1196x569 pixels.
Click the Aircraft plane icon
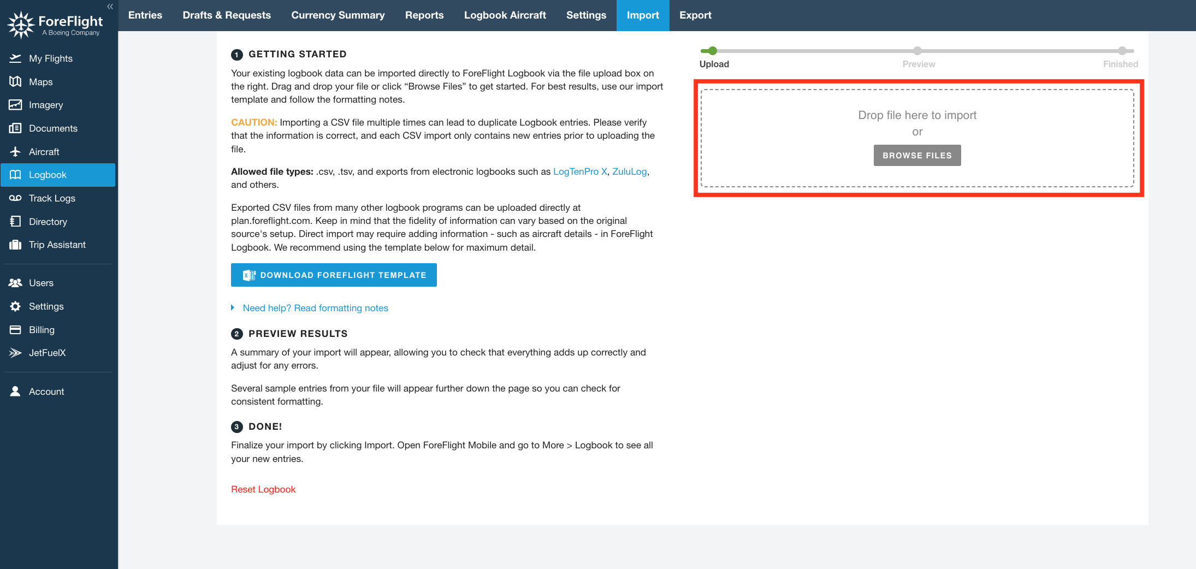(15, 152)
